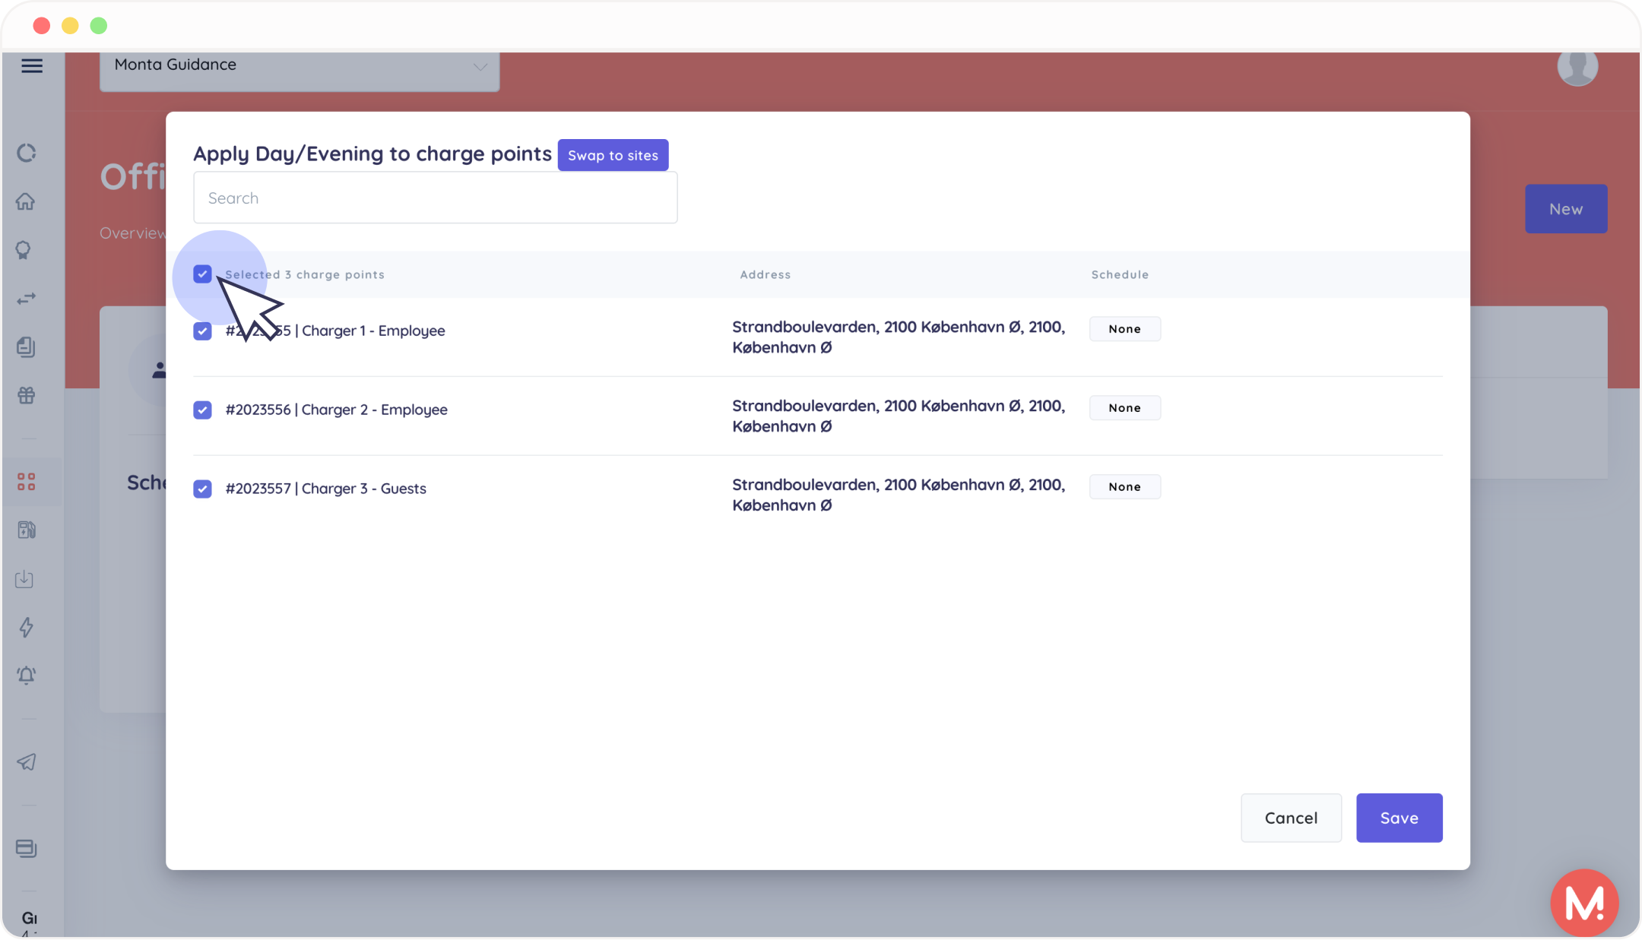Image resolution: width=1642 pixels, height=940 pixels.
Task: Open the hamburger menu icon
Action: pos(31,66)
